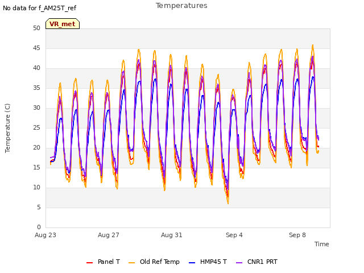This screenshot has width=364, height=273.
Task: Click the 15 y-axis tick label
Action: pos(36,168)
